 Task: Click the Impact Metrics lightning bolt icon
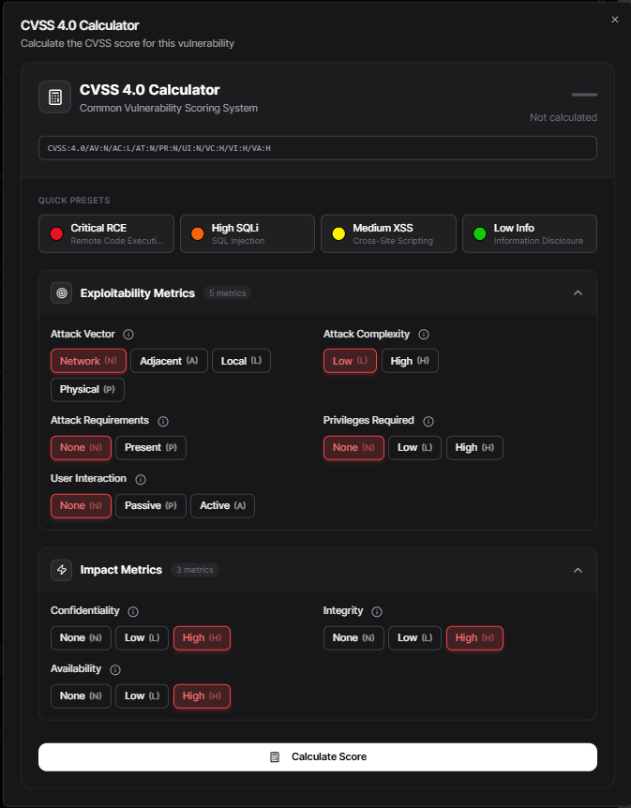(61, 570)
